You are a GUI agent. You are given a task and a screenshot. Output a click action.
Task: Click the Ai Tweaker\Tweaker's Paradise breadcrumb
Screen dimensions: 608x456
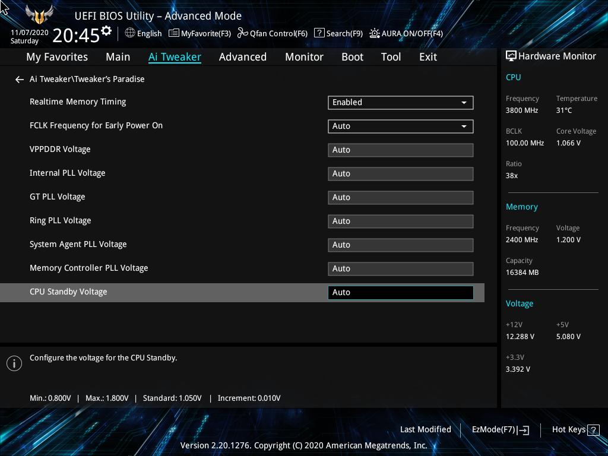coord(87,79)
